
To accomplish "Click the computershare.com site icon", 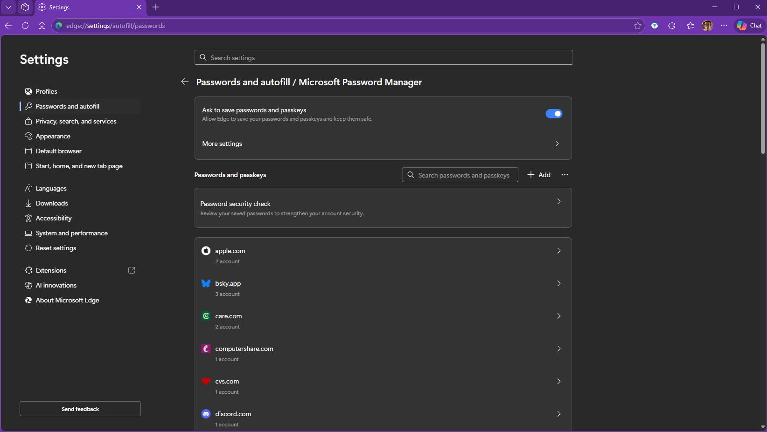I will (x=206, y=349).
